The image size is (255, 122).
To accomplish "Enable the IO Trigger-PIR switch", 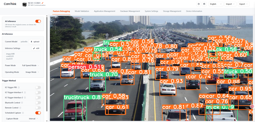I will [x=38, y=88].
